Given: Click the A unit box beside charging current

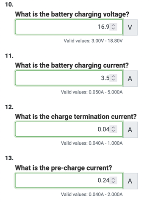Looking at the screenshot, I should tap(130, 79).
